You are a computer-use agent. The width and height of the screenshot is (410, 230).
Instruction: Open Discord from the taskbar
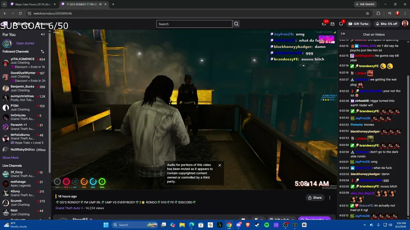(239, 225)
